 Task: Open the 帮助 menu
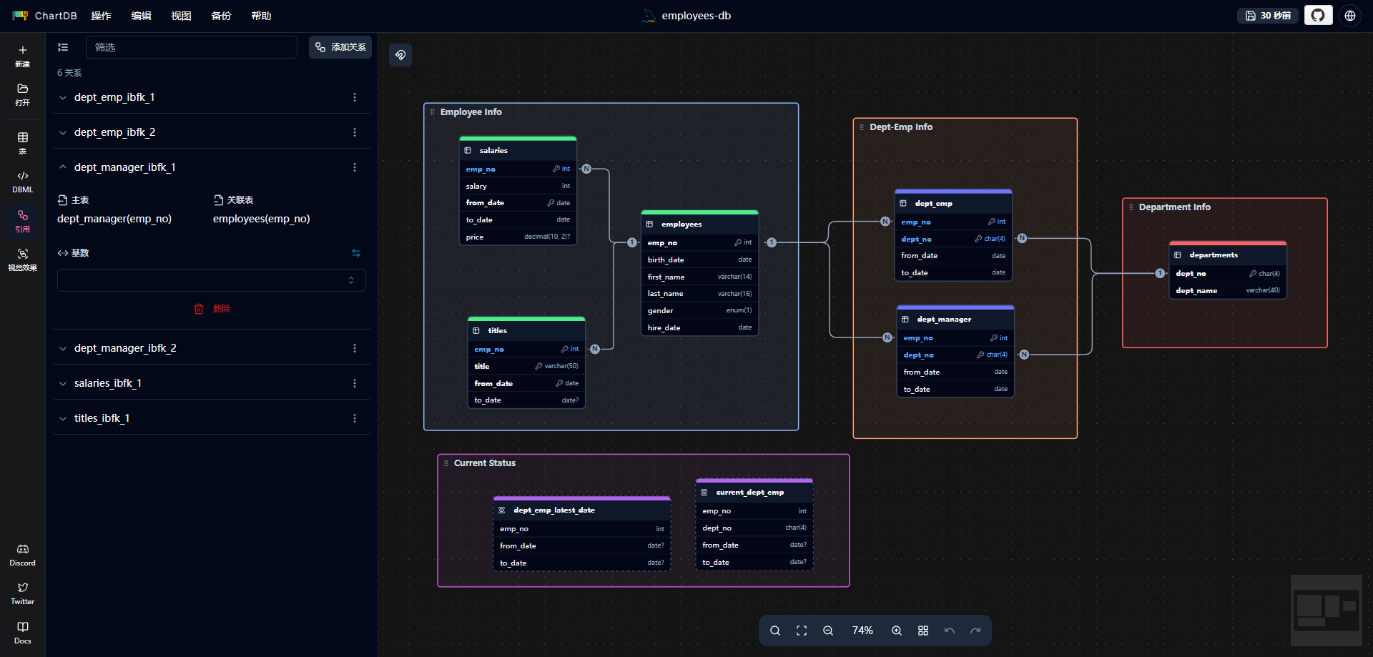click(262, 16)
